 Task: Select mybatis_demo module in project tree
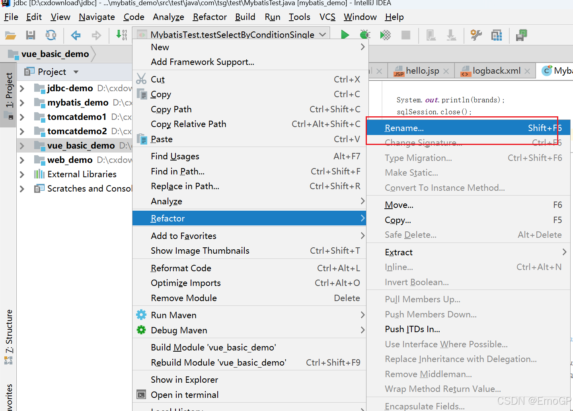(x=78, y=102)
